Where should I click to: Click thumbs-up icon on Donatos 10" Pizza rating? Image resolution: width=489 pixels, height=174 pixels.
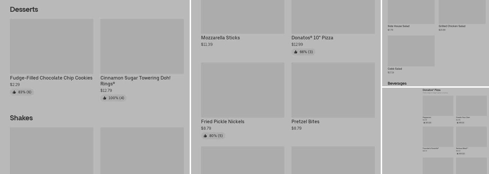296,52
